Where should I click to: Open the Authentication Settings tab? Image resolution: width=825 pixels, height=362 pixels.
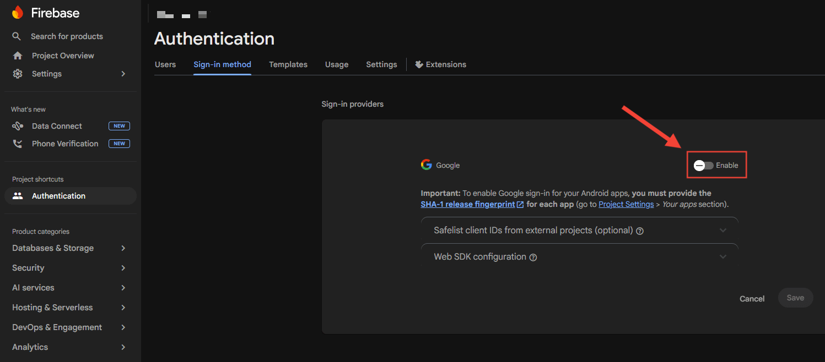pyautogui.click(x=381, y=64)
